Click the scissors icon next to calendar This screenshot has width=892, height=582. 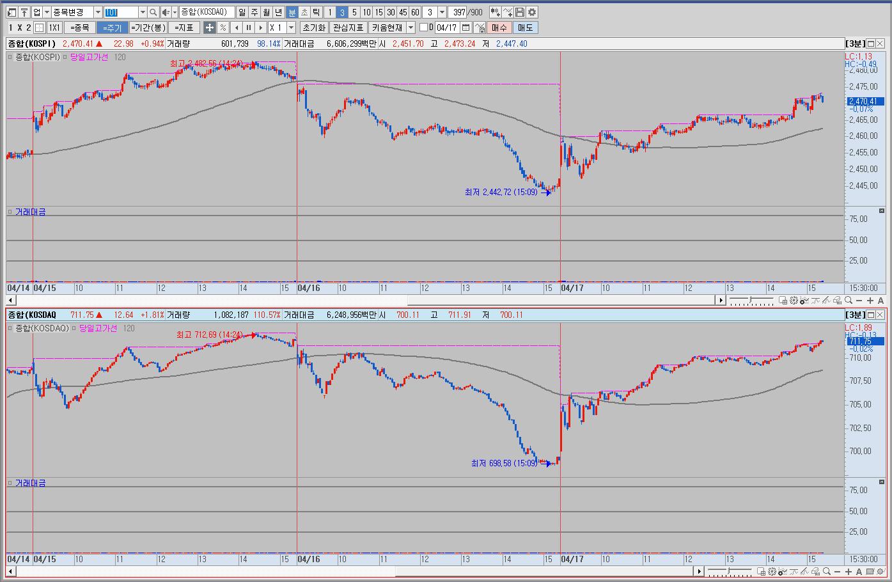[480, 28]
